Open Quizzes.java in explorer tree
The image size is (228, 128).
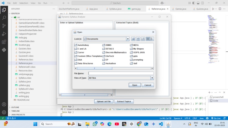tap(24, 52)
